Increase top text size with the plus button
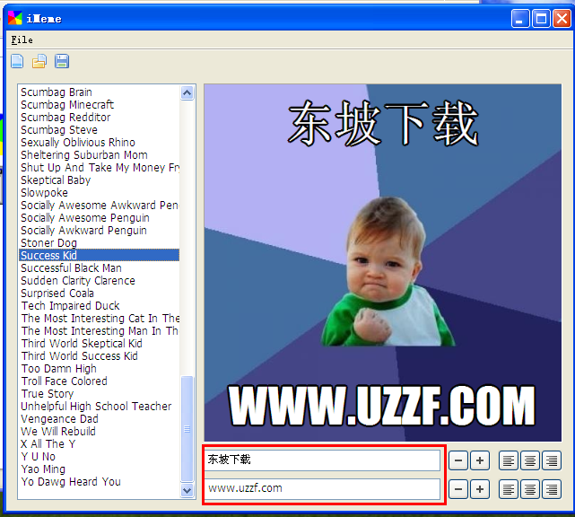Image resolution: width=575 pixels, height=517 pixels. pyautogui.click(x=480, y=460)
